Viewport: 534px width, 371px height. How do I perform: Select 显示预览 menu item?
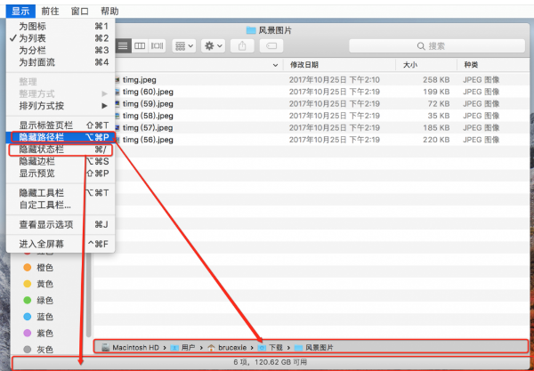tap(61, 173)
